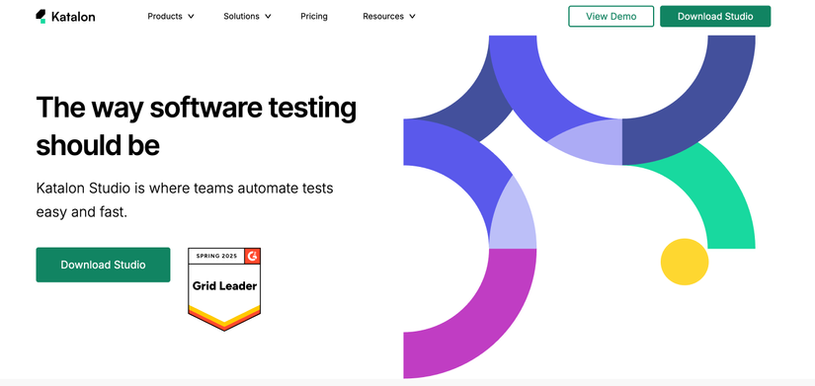Image resolution: width=815 pixels, height=386 pixels.
Task: Open the Solutions menu
Action: click(x=241, y=16)
